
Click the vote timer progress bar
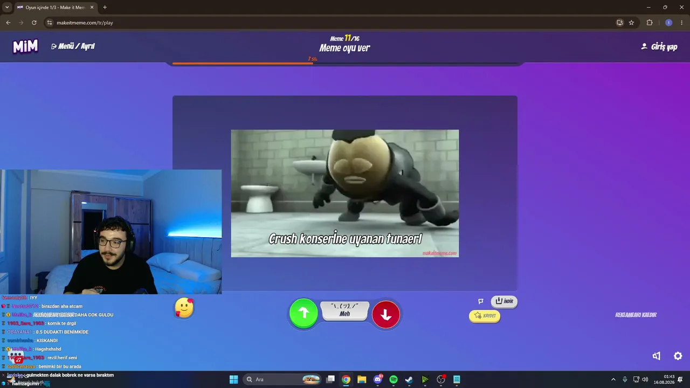345,64
